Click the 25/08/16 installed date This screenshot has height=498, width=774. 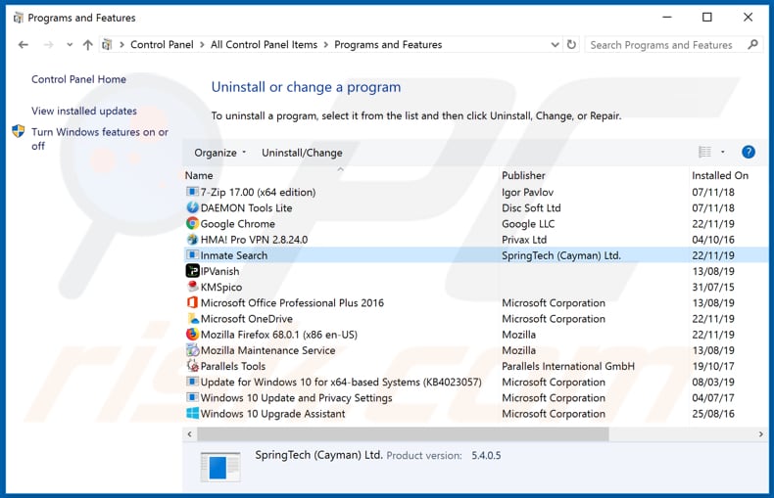tap(713, 414)
